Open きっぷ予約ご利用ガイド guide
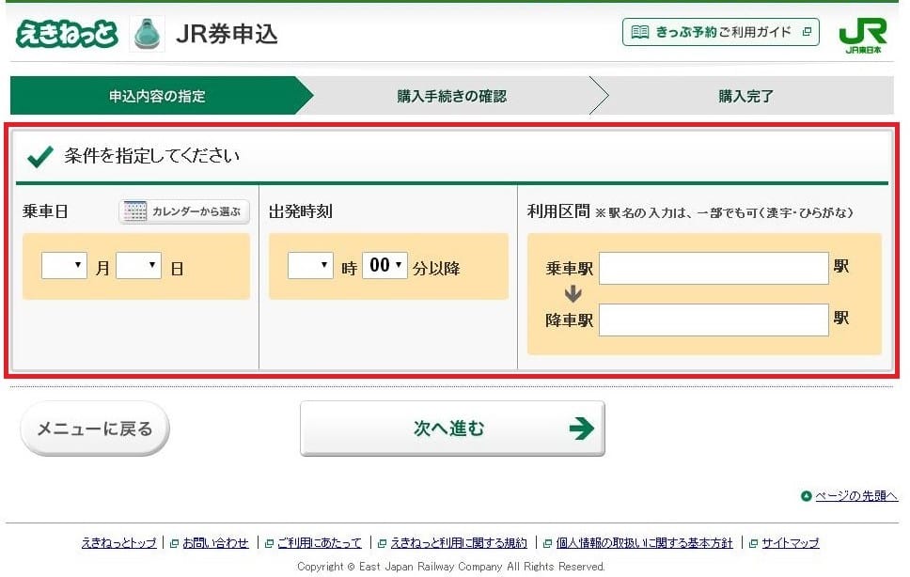The height and width of the screenshot is (577, 910). [720, 32]
